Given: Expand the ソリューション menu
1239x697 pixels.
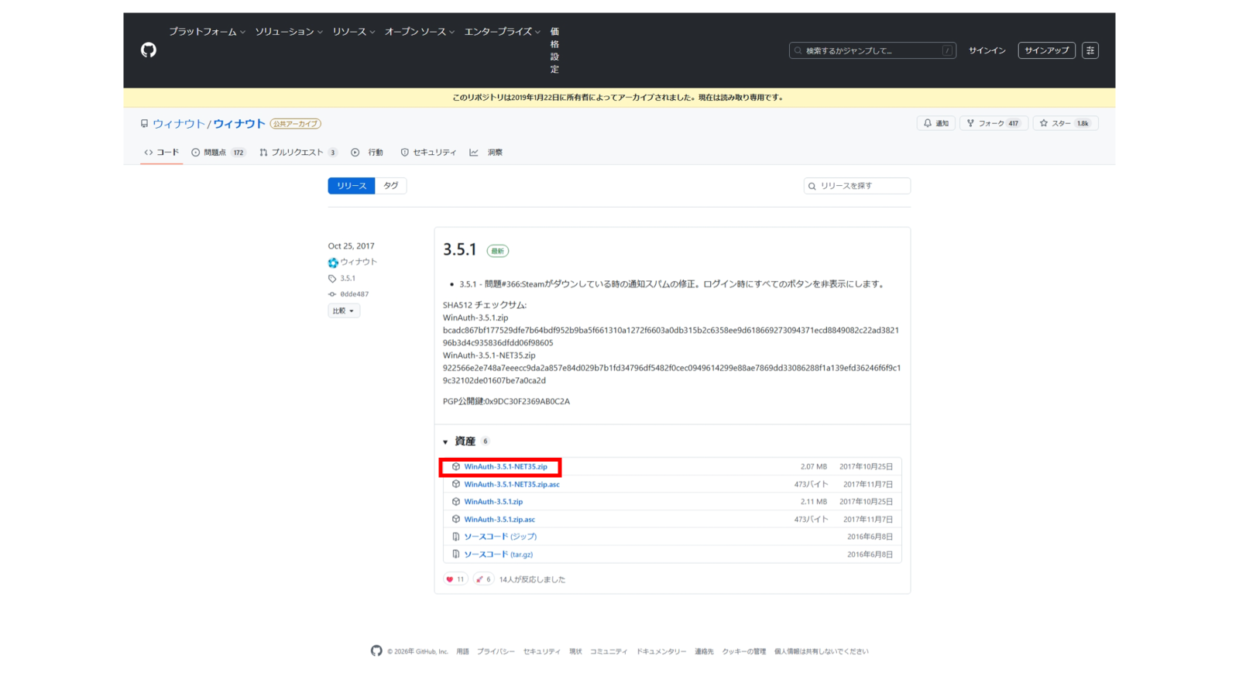Looking at the screenshot, I should [288, 32].
